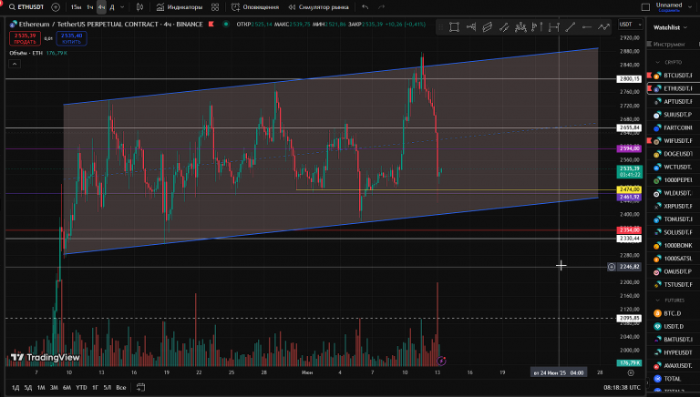Click the undo arrow
The width and height of the screenshot is (700, 397).
click(365, 7)
